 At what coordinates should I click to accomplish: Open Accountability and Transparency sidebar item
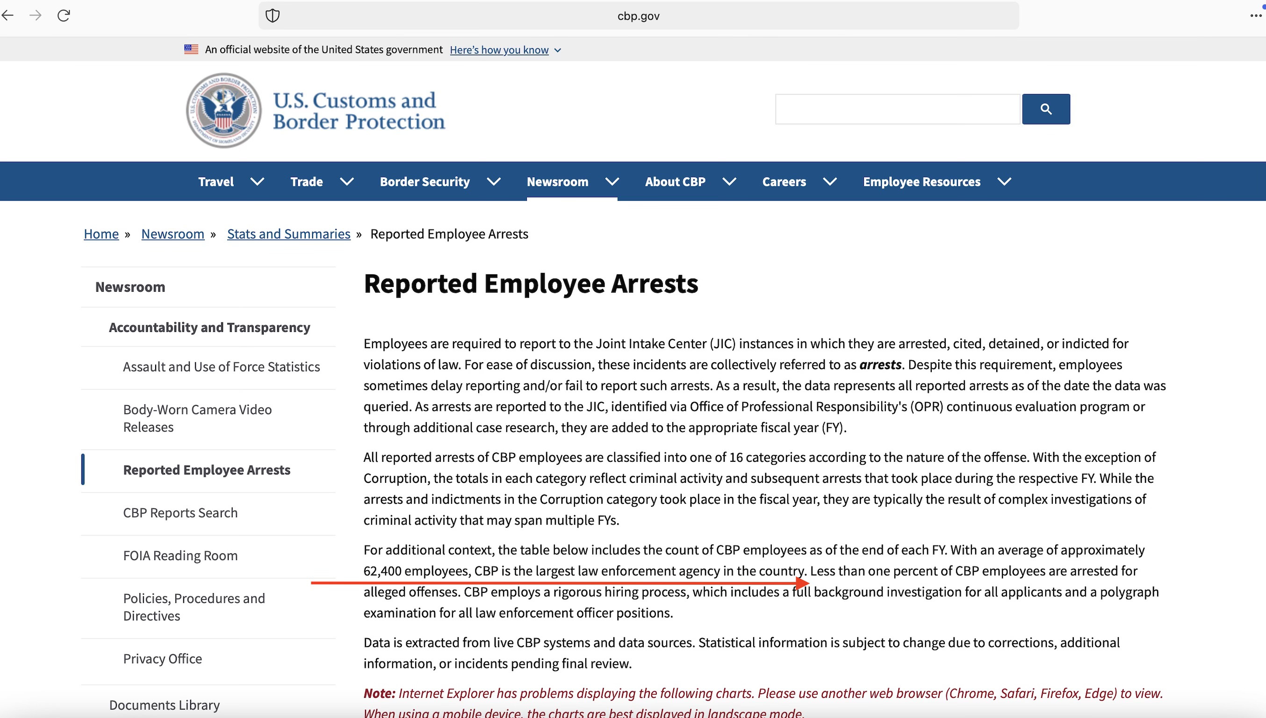point(209,327)
